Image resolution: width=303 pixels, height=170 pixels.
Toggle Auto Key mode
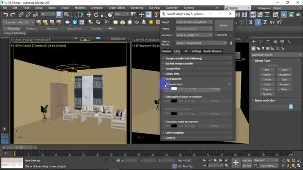pyautogui.click(x=247, y=161)
